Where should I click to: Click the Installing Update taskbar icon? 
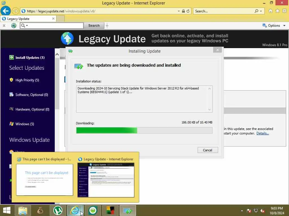coord(128,210)
